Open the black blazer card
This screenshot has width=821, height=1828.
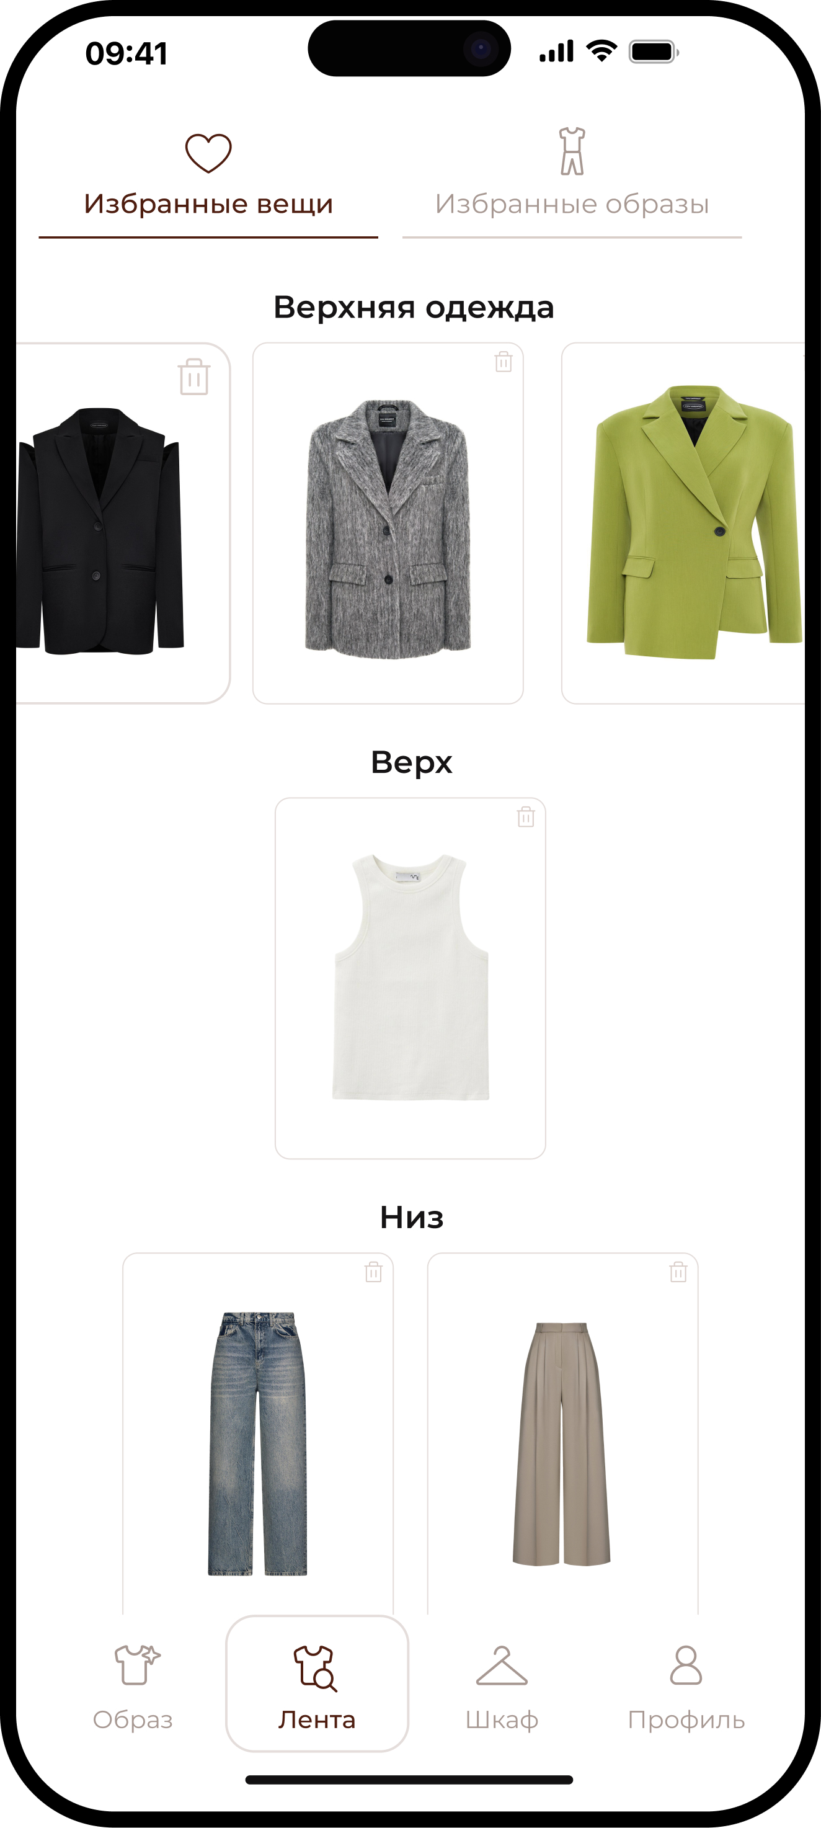[123, 523]
